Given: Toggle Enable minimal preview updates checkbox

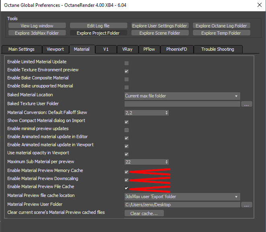Looking at the screenshot, I should tap(127, 130).
